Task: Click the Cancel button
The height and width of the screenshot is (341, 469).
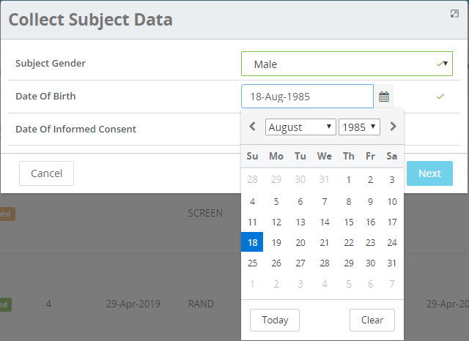Action: click(x=46, y=173)
